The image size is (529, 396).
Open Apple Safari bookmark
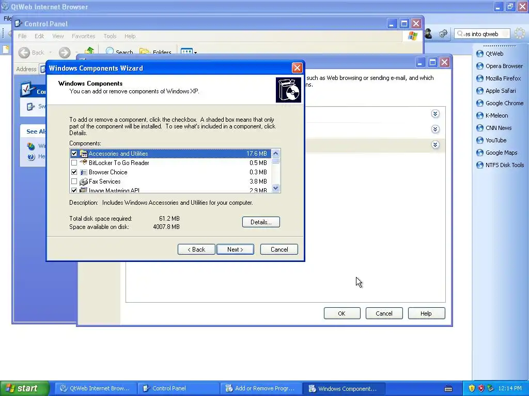(x=496, y=91)
